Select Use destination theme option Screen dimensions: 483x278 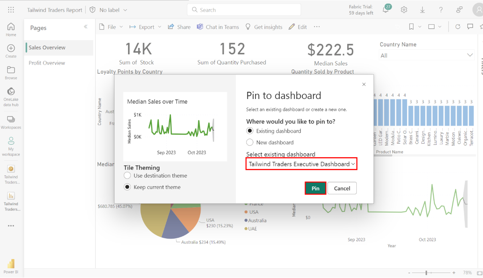coord(127,176)
